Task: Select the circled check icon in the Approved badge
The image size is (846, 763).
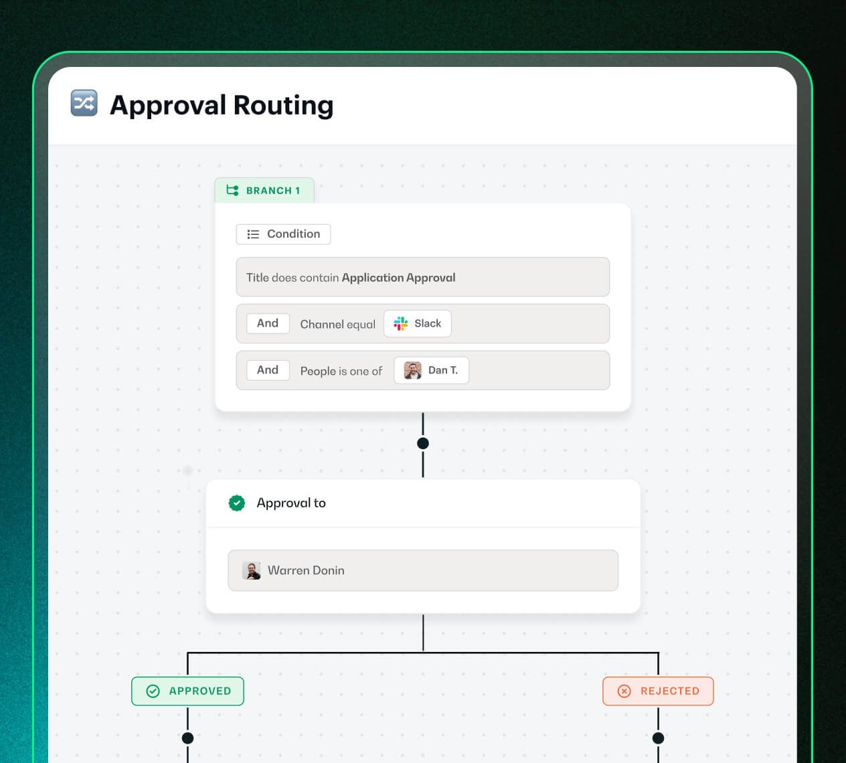Action: click(x=153, y=691)
